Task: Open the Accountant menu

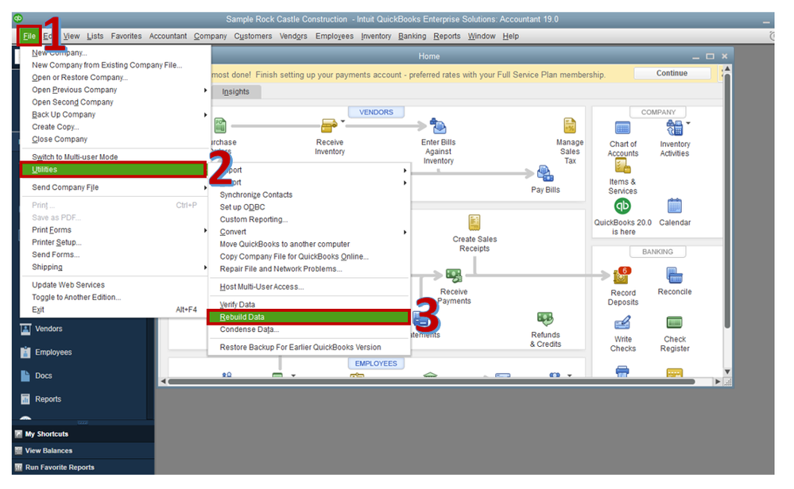Action: click(168, 37)
